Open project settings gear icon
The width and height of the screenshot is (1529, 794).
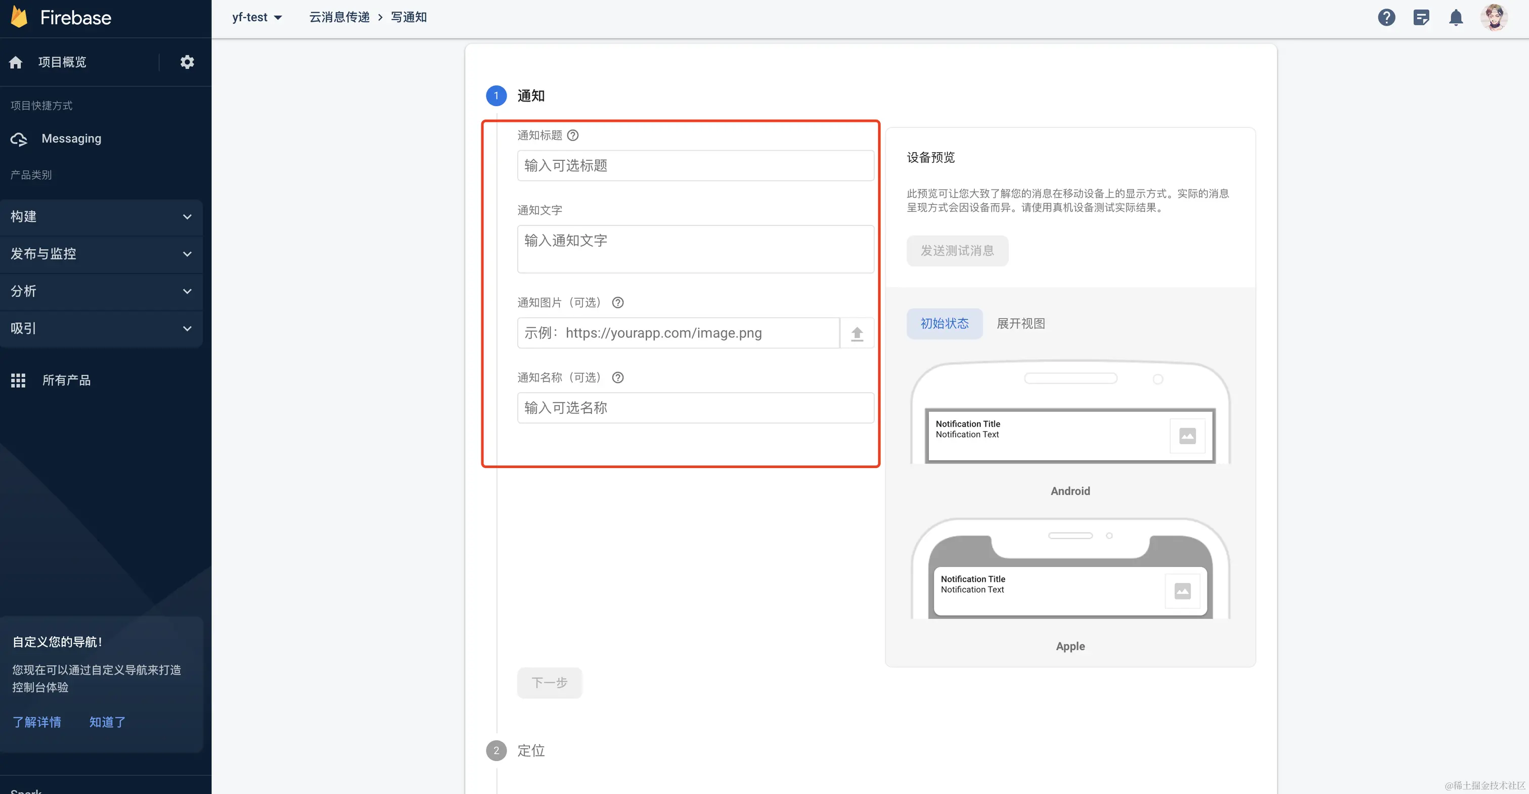[x=187, y=62]
